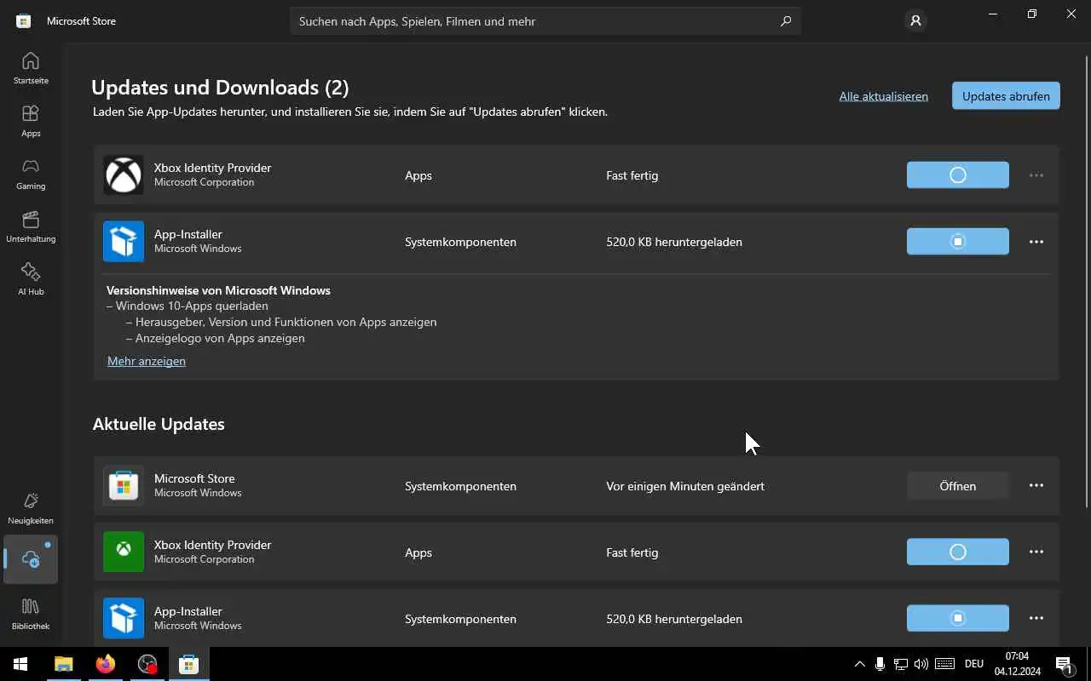Click the "Aktuelle Updates" heading
Image resolution: width=1091 pixels, height=681 pixels.
tap(159, 424)
